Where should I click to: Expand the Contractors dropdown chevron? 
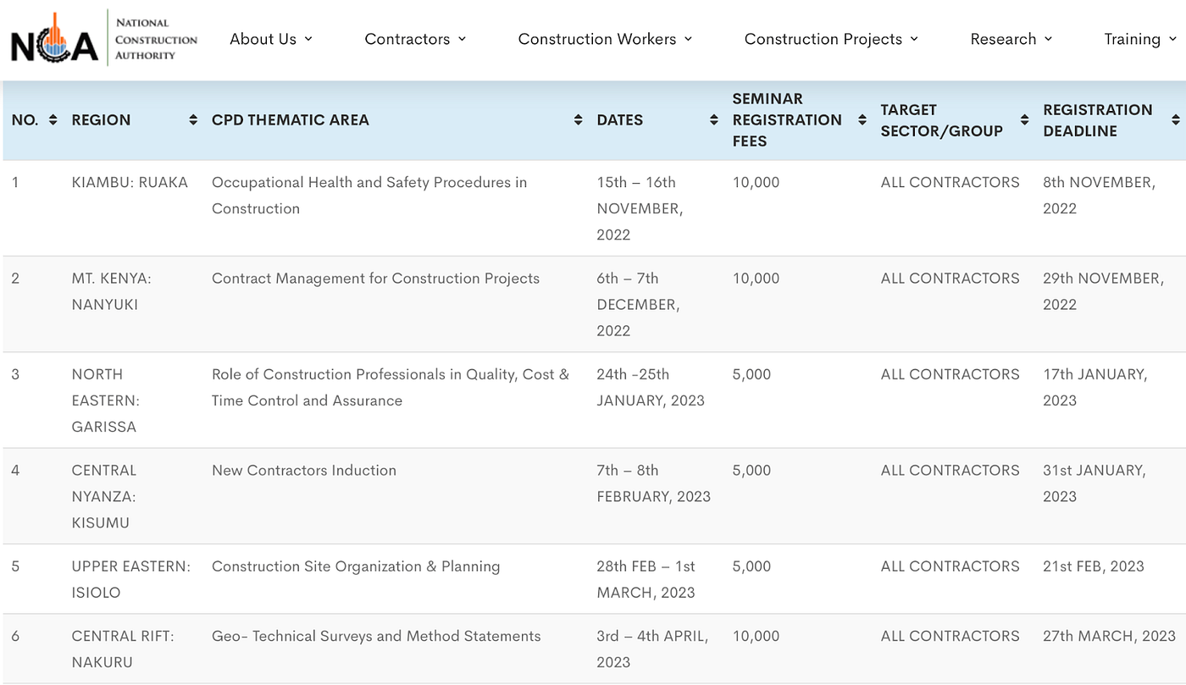point(462,39)
